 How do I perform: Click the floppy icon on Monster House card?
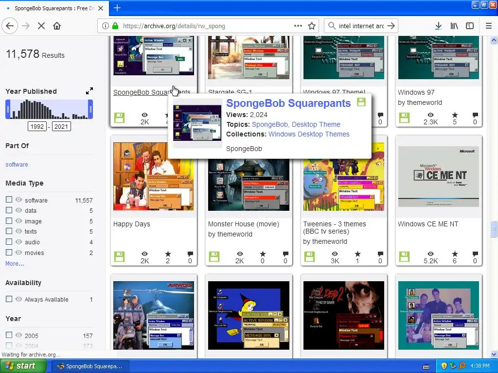214,256
